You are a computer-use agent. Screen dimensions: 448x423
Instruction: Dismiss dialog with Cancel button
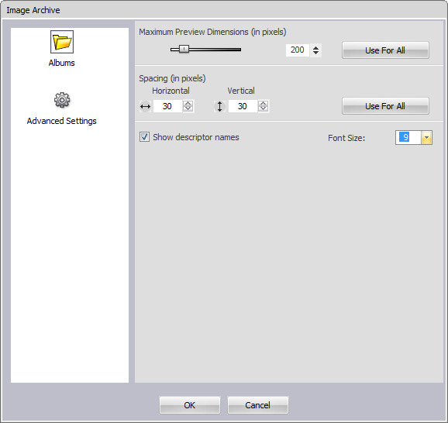[257, 405]
